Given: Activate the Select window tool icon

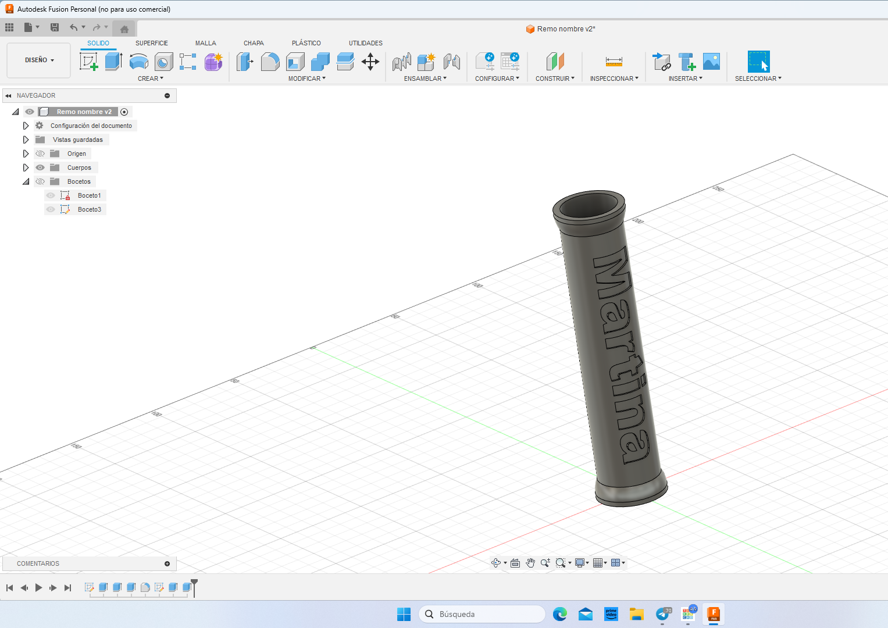Looking at the screenshot, I should point(758,62).
